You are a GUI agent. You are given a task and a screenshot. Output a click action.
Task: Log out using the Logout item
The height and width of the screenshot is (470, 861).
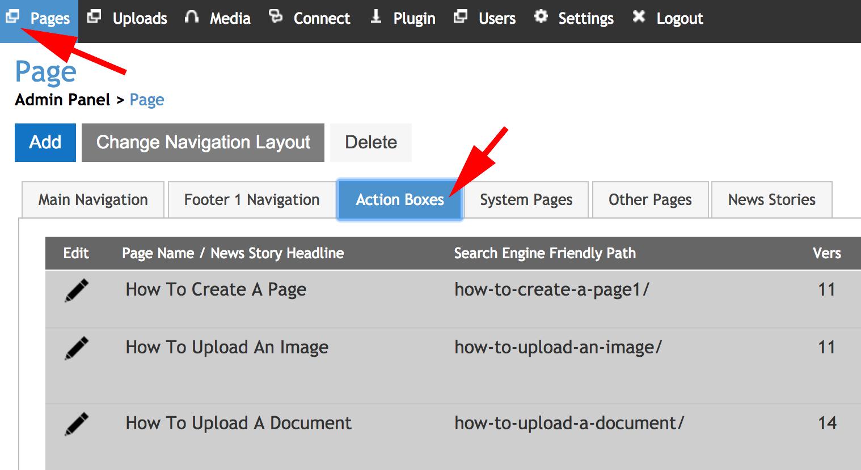pos(668,19)
